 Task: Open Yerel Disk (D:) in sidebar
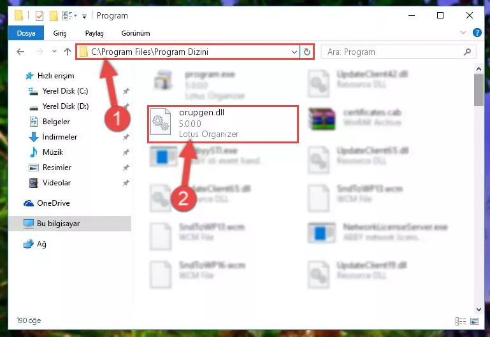click(x=66, y=106)
